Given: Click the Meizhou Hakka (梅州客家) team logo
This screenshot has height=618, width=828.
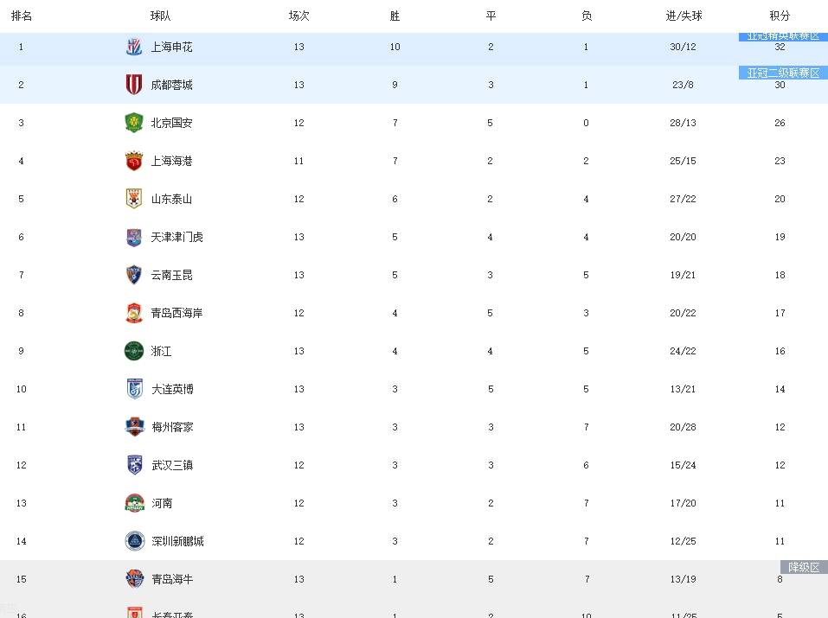Looking at the screenshot, I should pyautogui.click(x=134, y=427).
